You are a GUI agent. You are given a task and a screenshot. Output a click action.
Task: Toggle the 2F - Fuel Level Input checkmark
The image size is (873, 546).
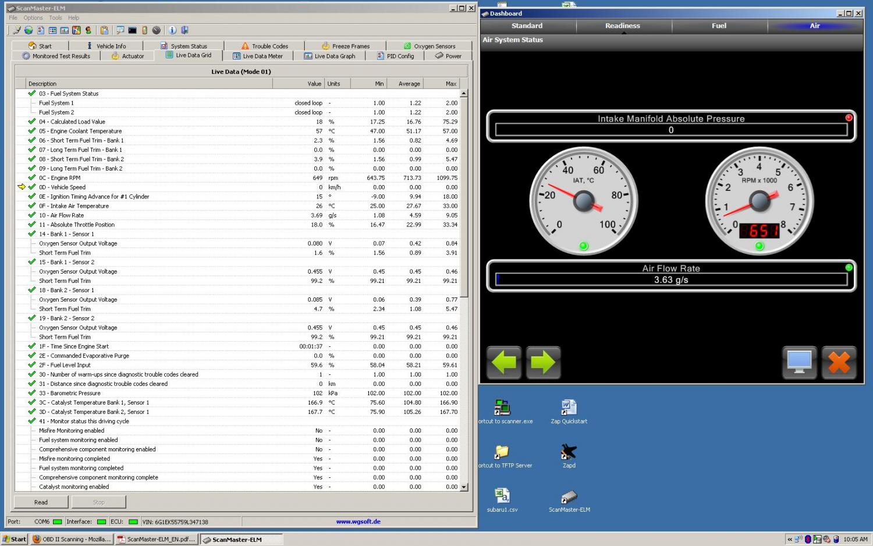pos(32,365)
